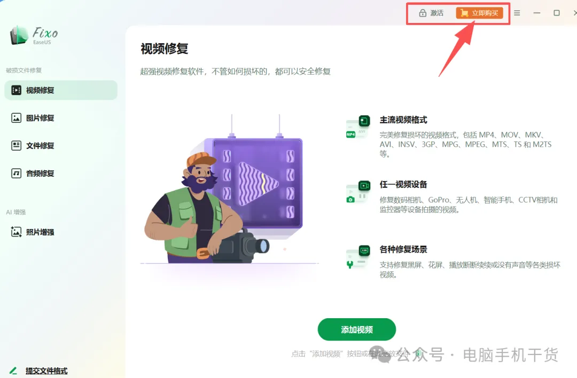Click the pencil icon beside 提交文件格式

pos(13,371)
